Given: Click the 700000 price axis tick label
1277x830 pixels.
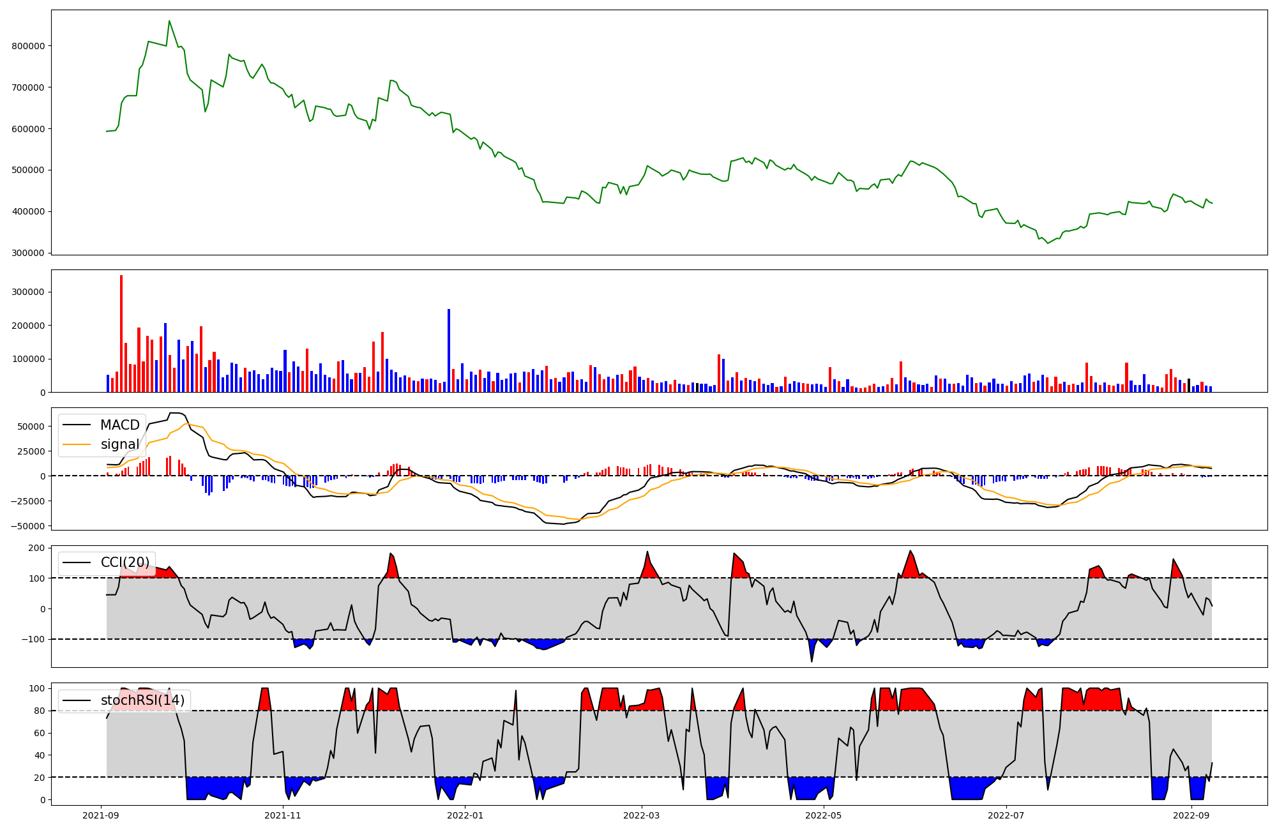Looking at the screenshot, I should point(28,87).
